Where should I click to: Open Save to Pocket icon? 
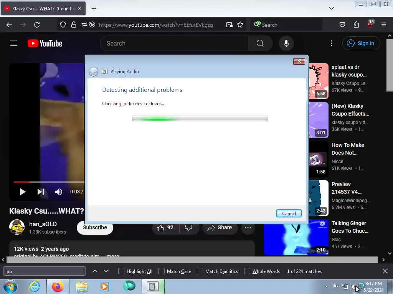pyautogui.click(x=342, y=25)
